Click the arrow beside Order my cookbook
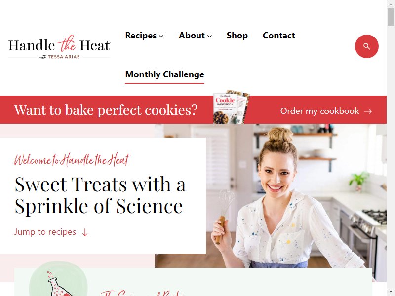This screenshot has width=395, height=296. [x=368, y=111]
